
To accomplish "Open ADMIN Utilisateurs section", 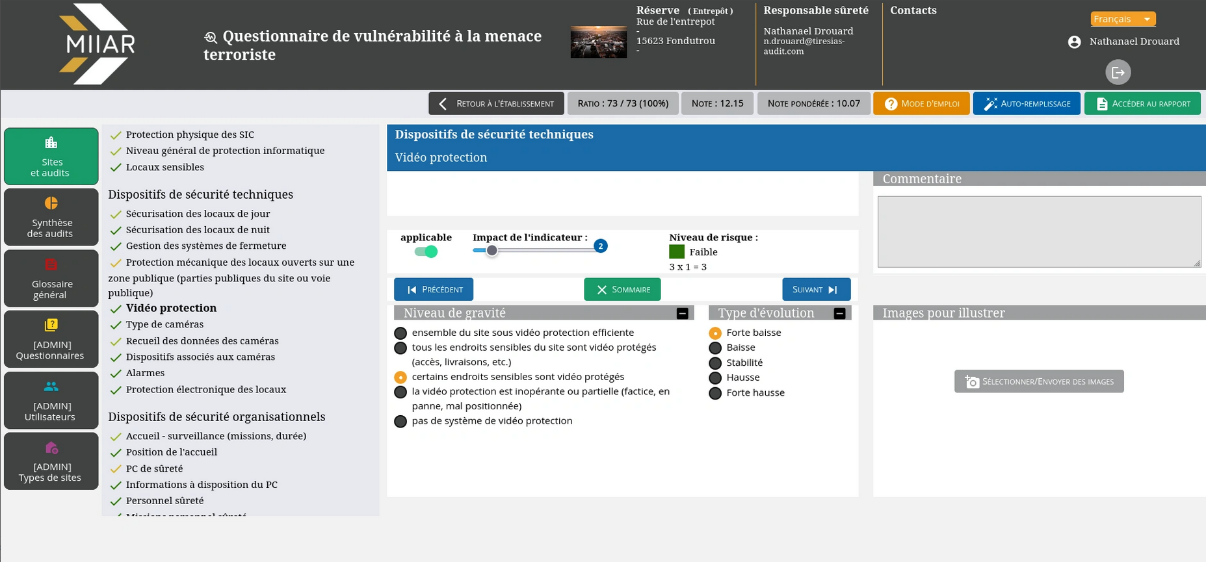I will (x=51, y=400).
